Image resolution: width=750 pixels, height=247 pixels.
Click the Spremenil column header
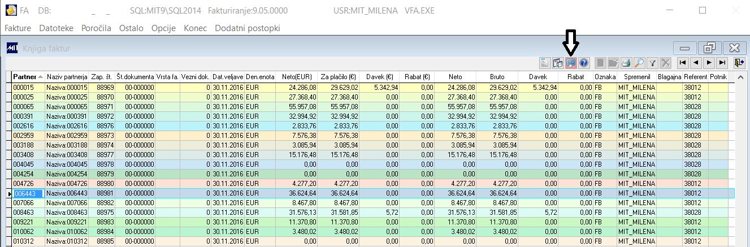click(x=636, y=76)
